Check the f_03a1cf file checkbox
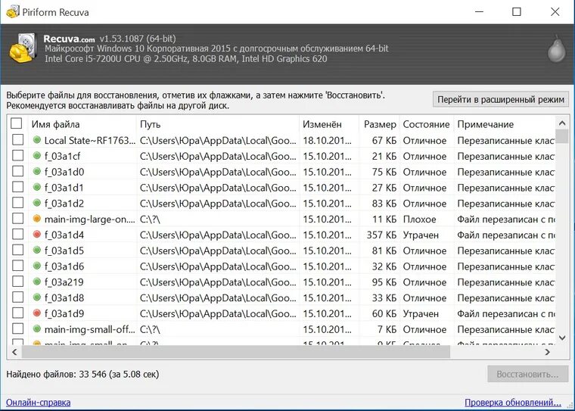 (x=18, y=156)
